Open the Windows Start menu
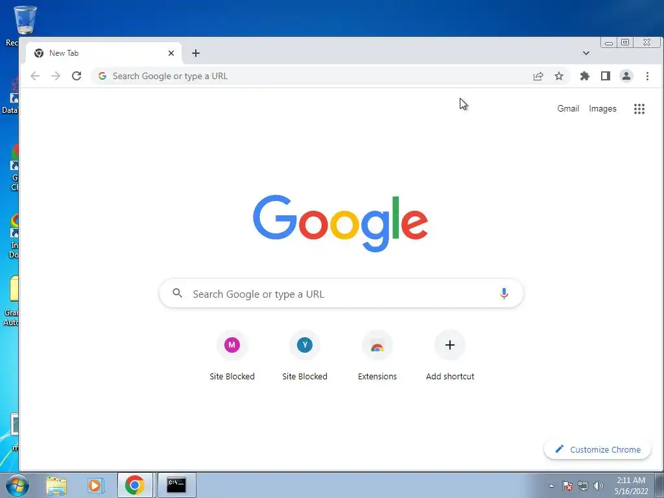This screenshot has width=664, height=498. pos(18,485)
